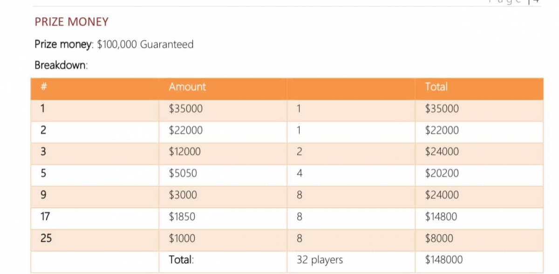Click the $12000 amount cell
Image resolution: width=559 pixels, height=274 pixels.
click(x=184, y=152)
